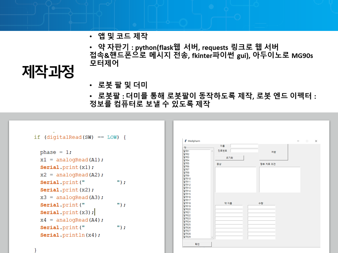Click the 'Serial.println(x4);' code line
Viewport: 338px width, 253px height.
[70, 235]
